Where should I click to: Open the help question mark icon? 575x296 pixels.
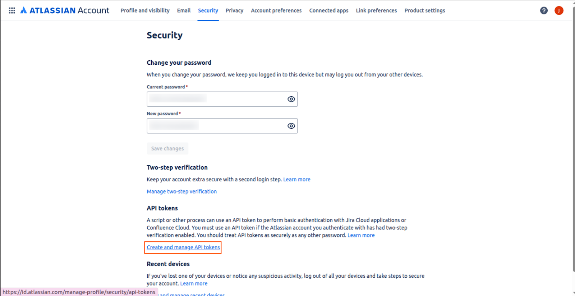(544, 10)
